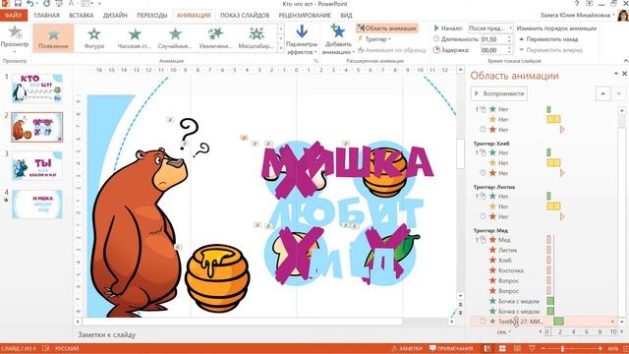Open the animation pane options dropdown arrow

[x=616, y=74]
